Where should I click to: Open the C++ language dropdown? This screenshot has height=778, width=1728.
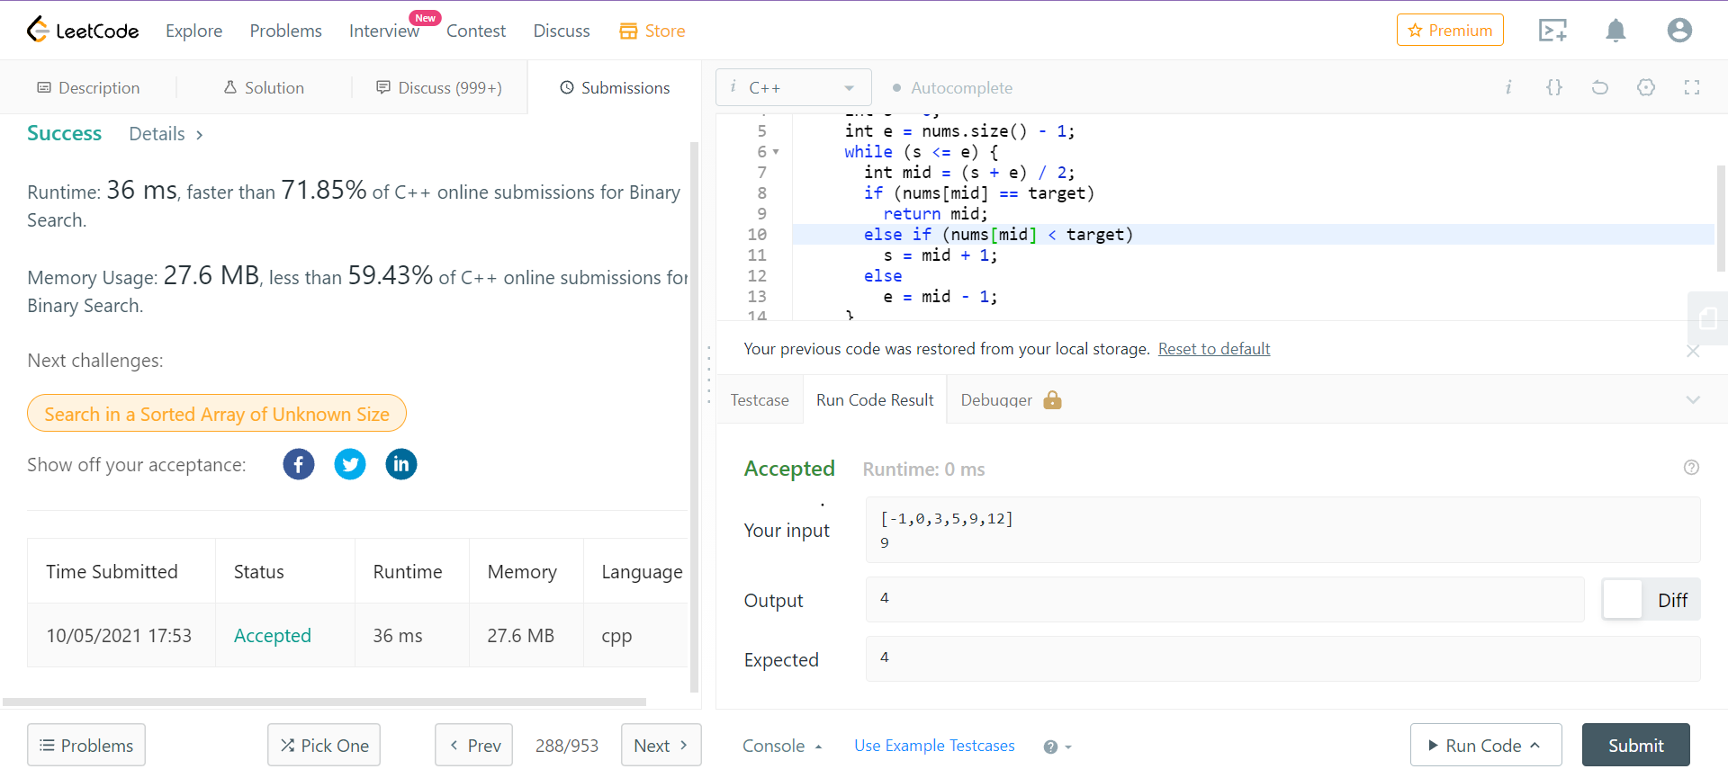tap(794, 87)
